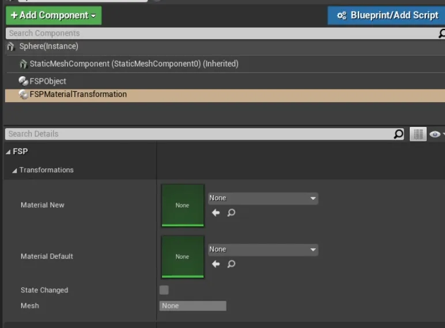Click the Add Component button
This screenshot has width=445, height=328.
pos(54,16)
